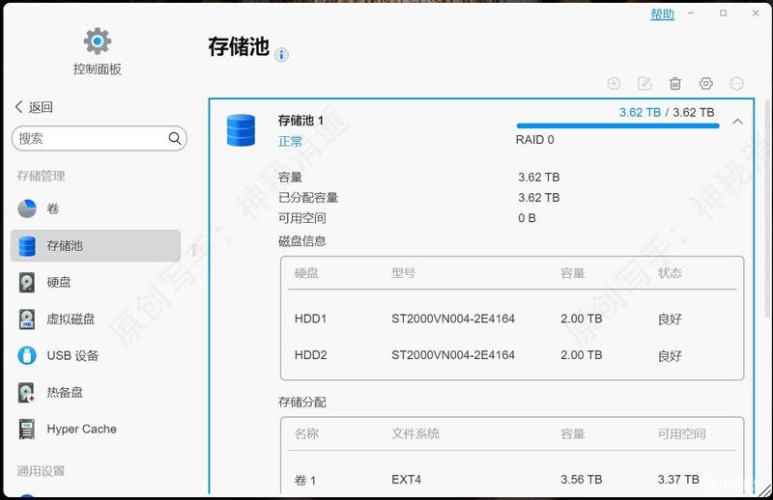Click the 型号 column header in disk table
This screenshot has width=773, height=500.
403,273
